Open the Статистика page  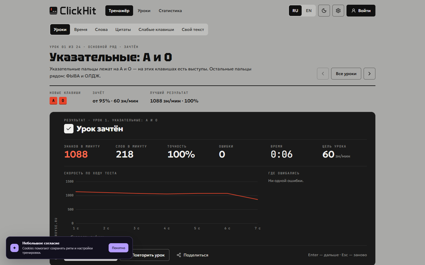170,11
